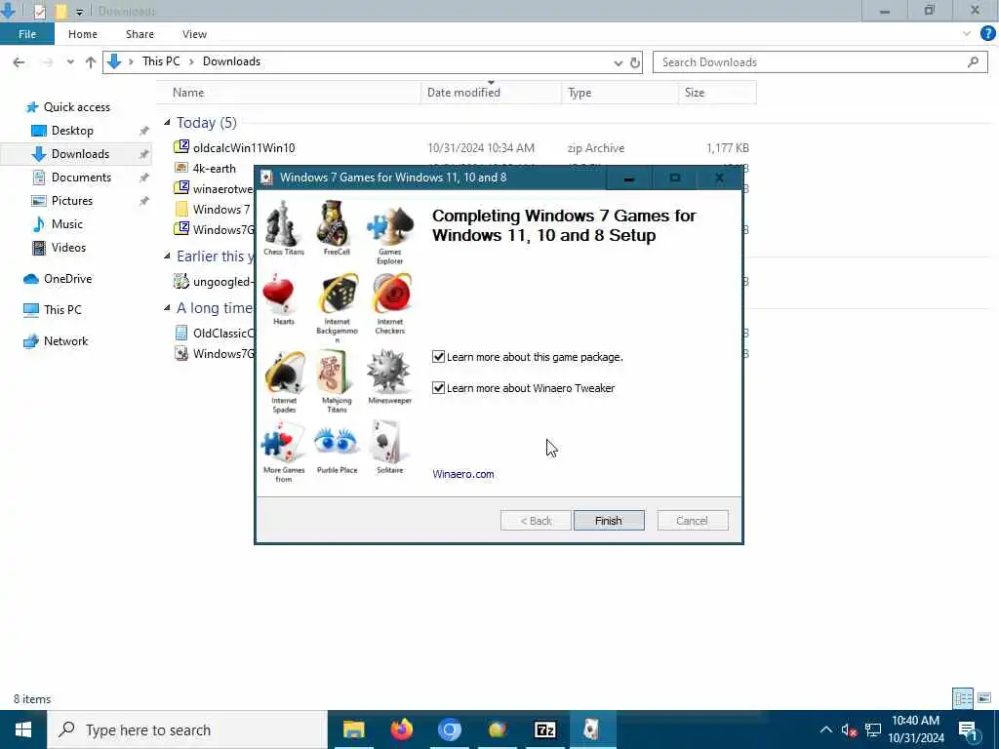The height and width of the screenshot is (749, 999).
Task: Select OneDrive in the navigation pane
Action: pyautogui.click(x=67, y=279)
